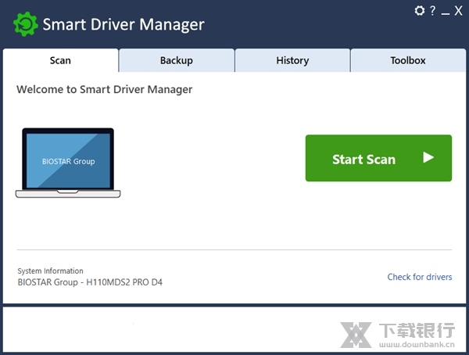The width and height of the screenshot is (469, 355).
Task: Minimize the Smart Driver Manager window
Action: [x=446, y=11]
